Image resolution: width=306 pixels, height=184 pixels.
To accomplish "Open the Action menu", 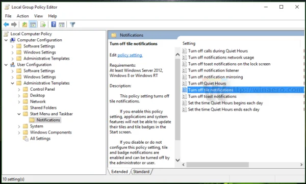I will [x=22, y=16].
